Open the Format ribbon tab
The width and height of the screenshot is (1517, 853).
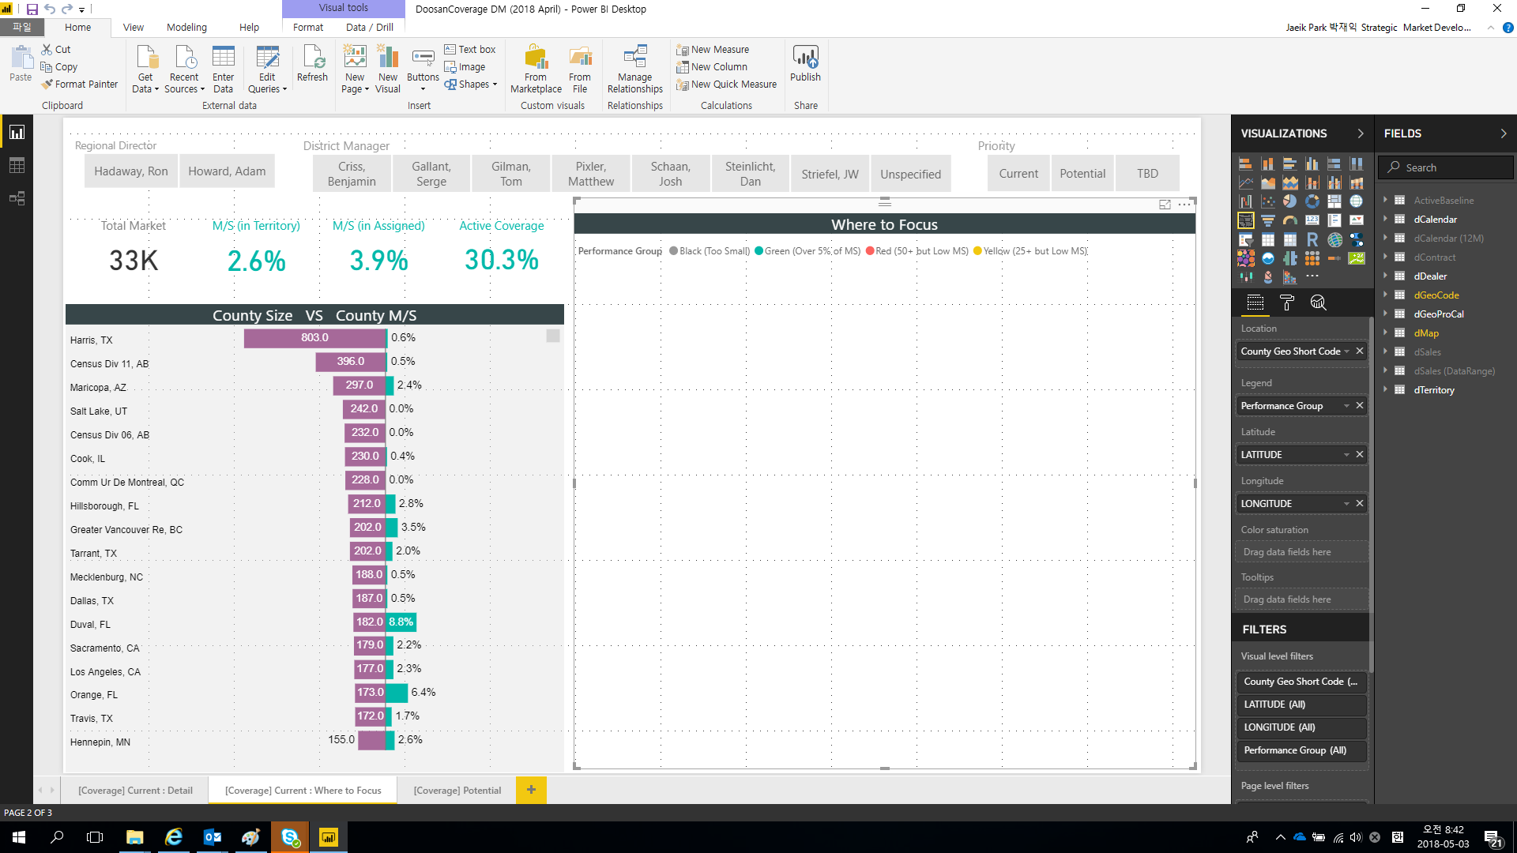pos(308,28)
